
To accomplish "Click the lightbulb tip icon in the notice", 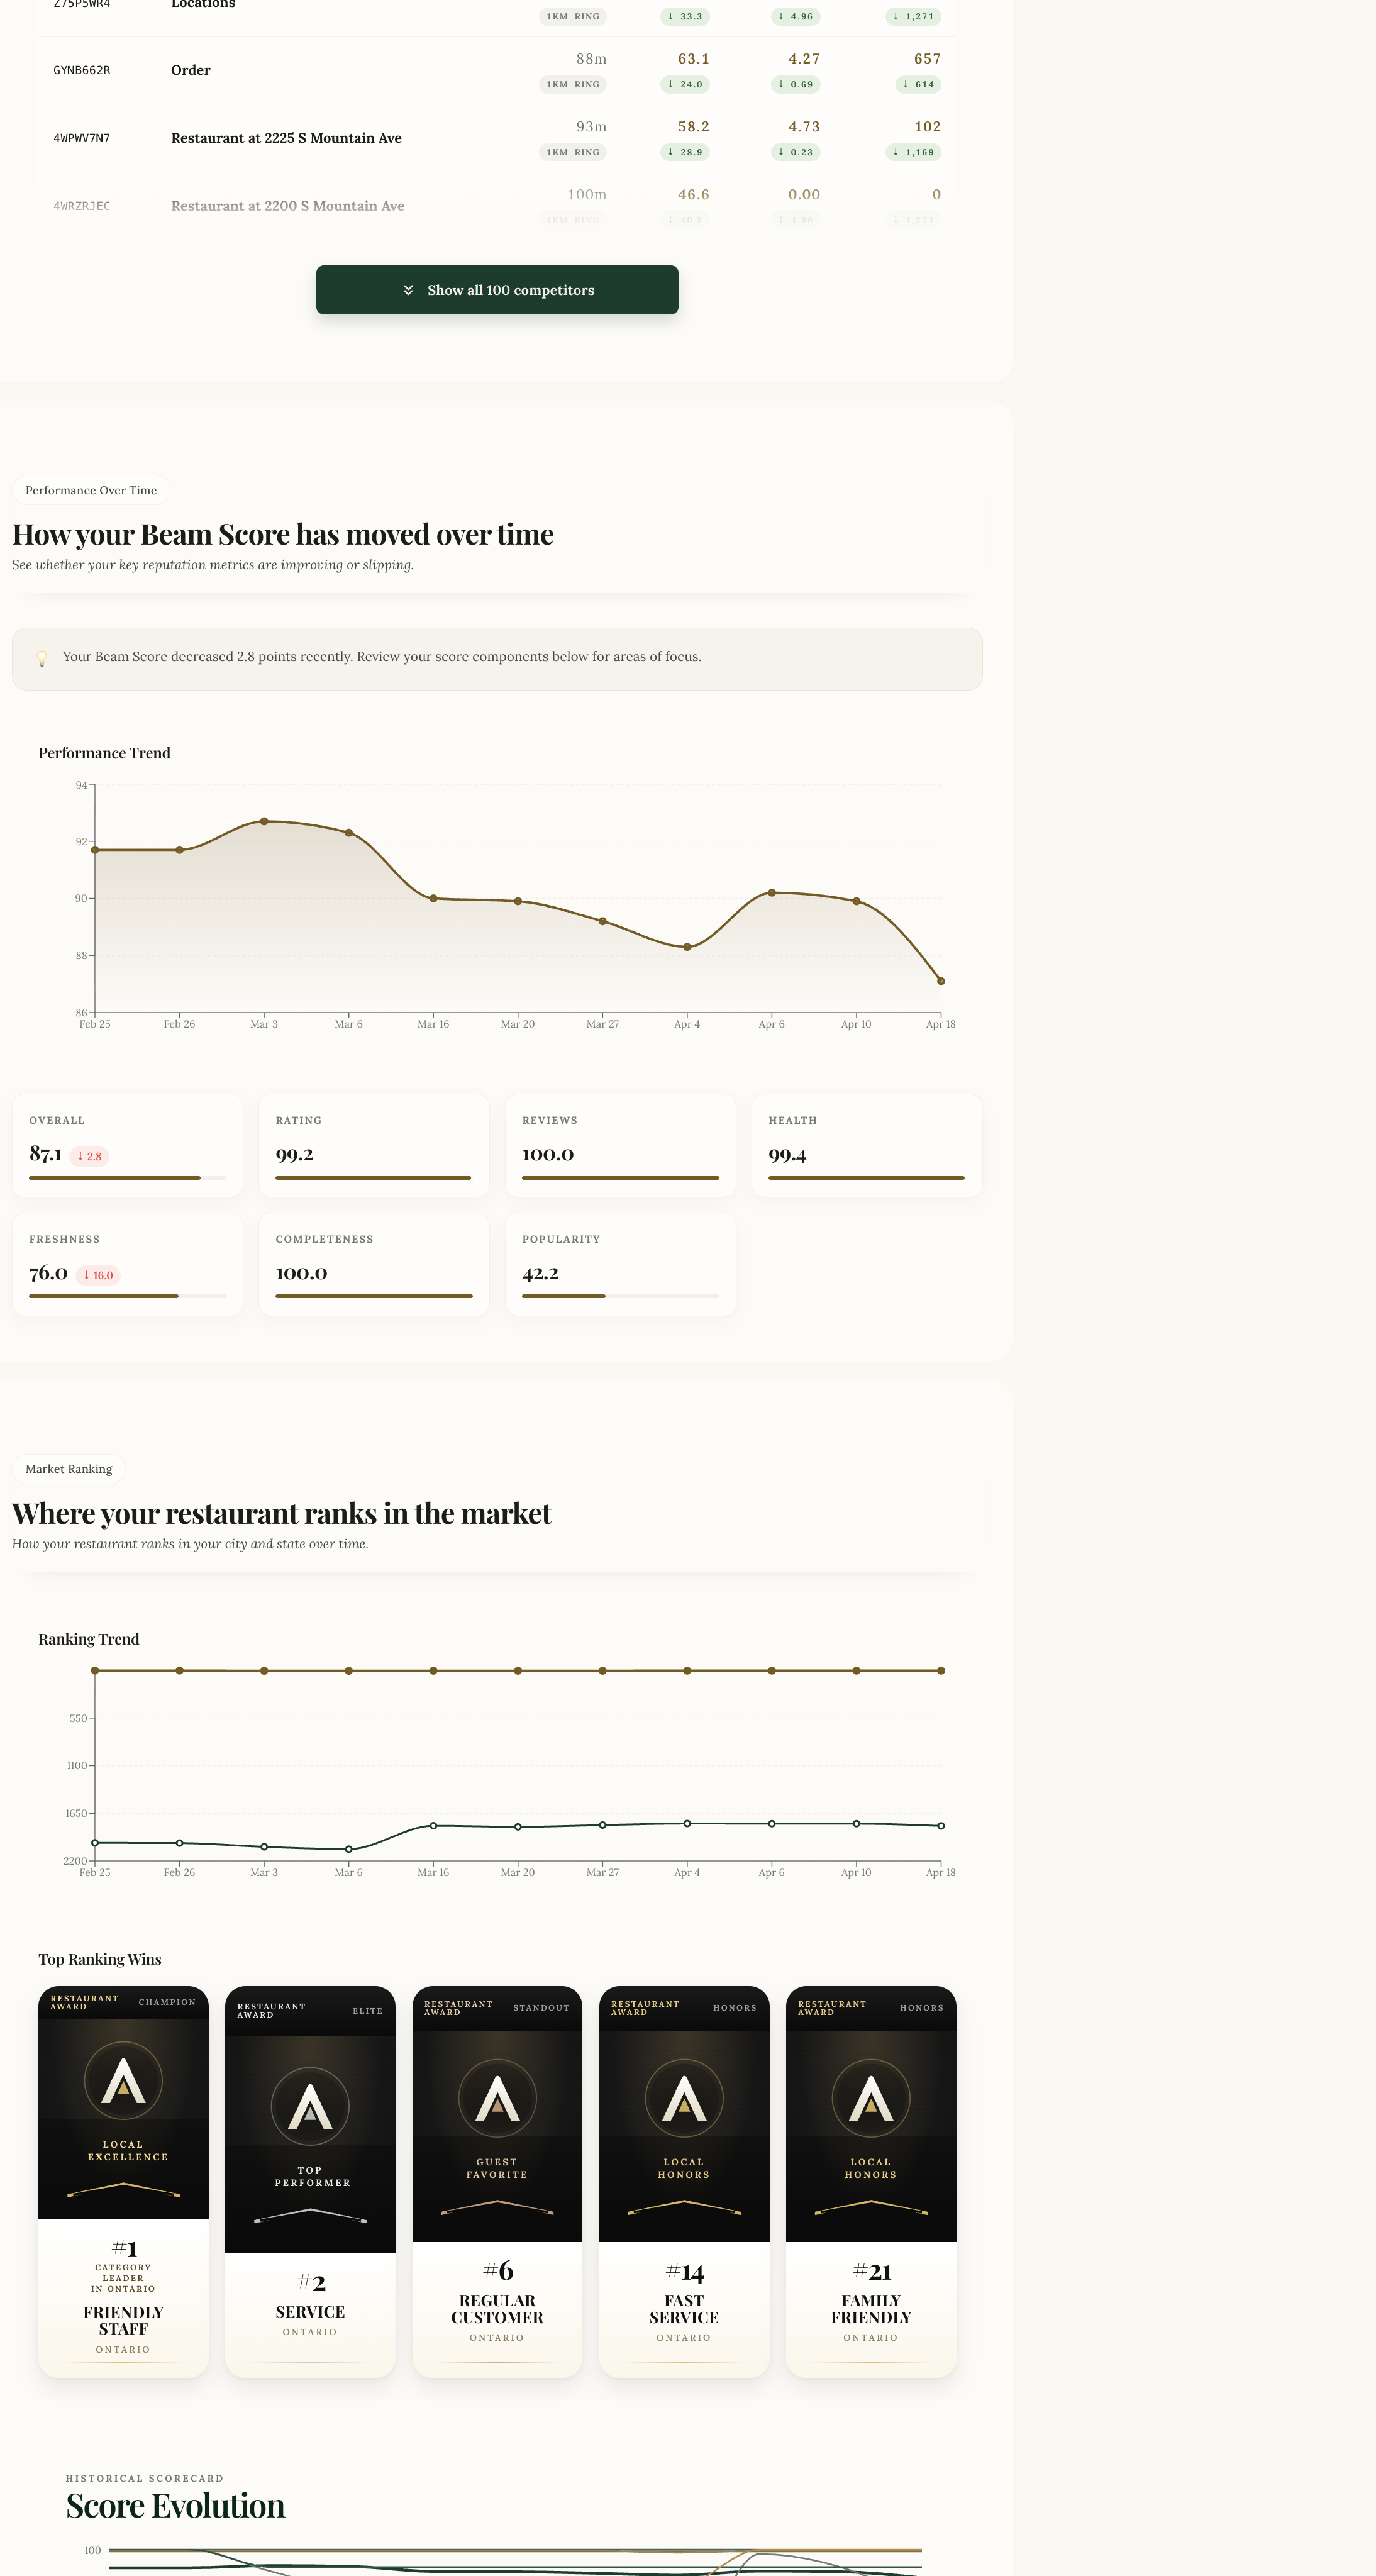I will point(42,659).
